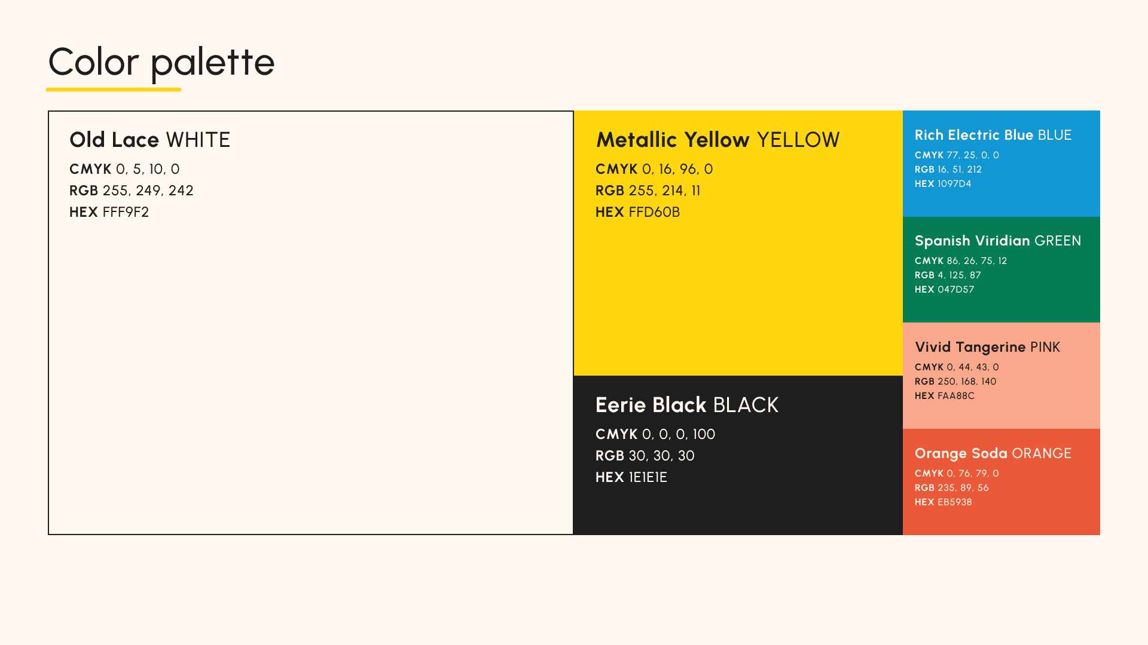
Task: Select the Metallic Yellow YELLOW swatch
Action: pos(738,243)
